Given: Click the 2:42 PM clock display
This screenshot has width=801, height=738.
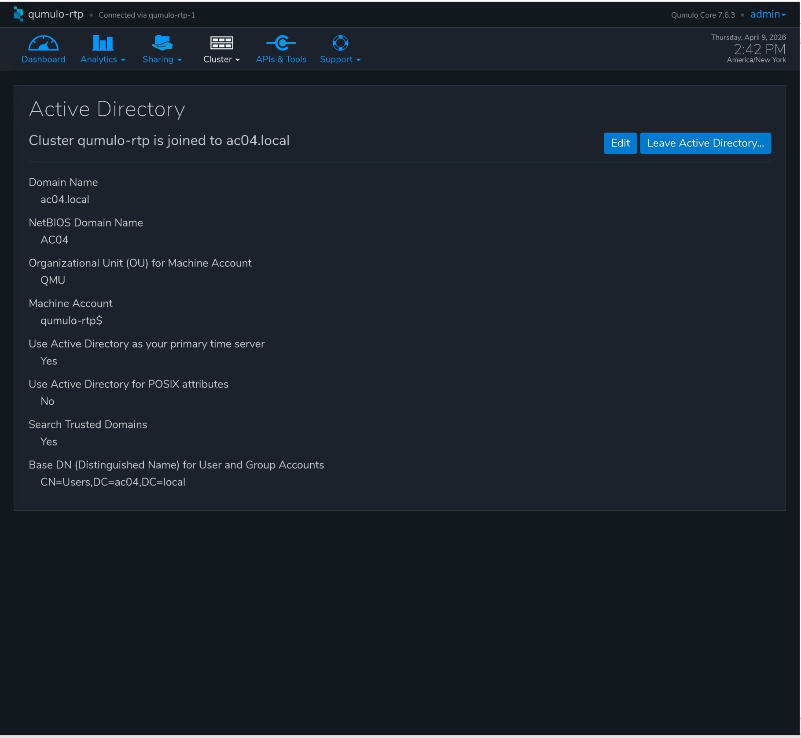Looking at the screenshot, I should coord(760,49).
